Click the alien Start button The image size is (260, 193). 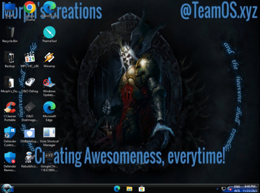(x=7, y=188)
